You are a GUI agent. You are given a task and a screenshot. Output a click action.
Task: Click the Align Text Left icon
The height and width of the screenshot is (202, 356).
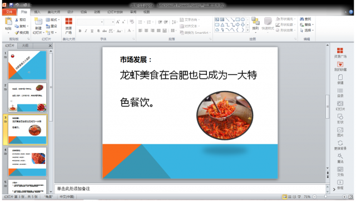[x=140, y=31]
